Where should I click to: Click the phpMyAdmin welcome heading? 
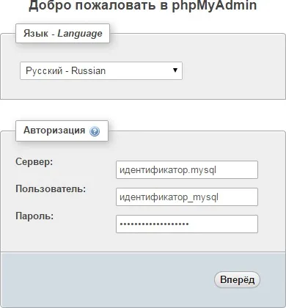(x=143, y=5)
